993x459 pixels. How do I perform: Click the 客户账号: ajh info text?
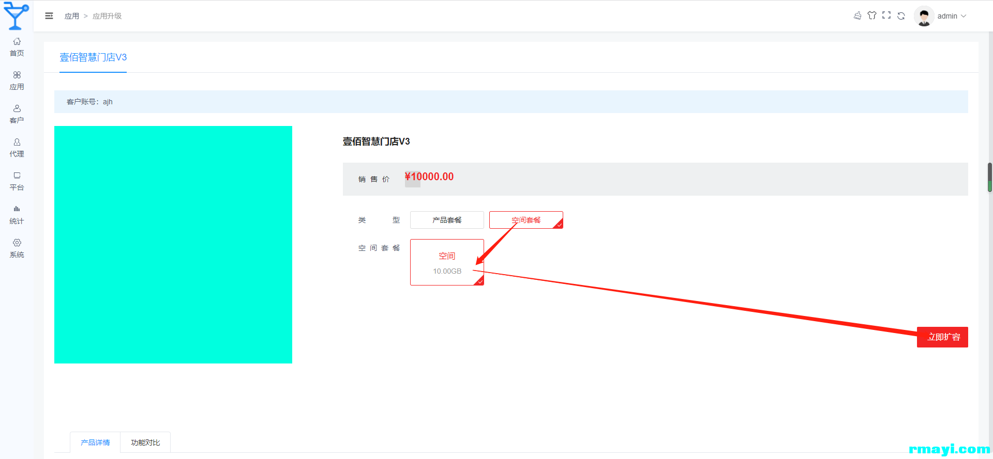point(89,102)
